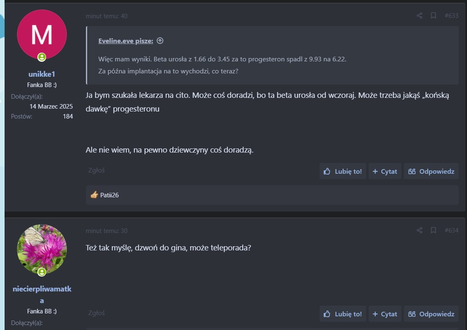Reply to unikke1's post with Odpowiedz
The image size is (467, 330).
point(431,171)
